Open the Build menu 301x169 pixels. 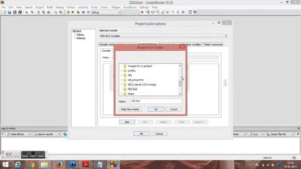(x=50, y=8)
